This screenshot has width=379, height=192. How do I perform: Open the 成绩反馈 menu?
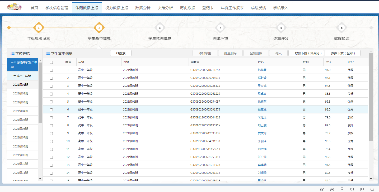258,8
